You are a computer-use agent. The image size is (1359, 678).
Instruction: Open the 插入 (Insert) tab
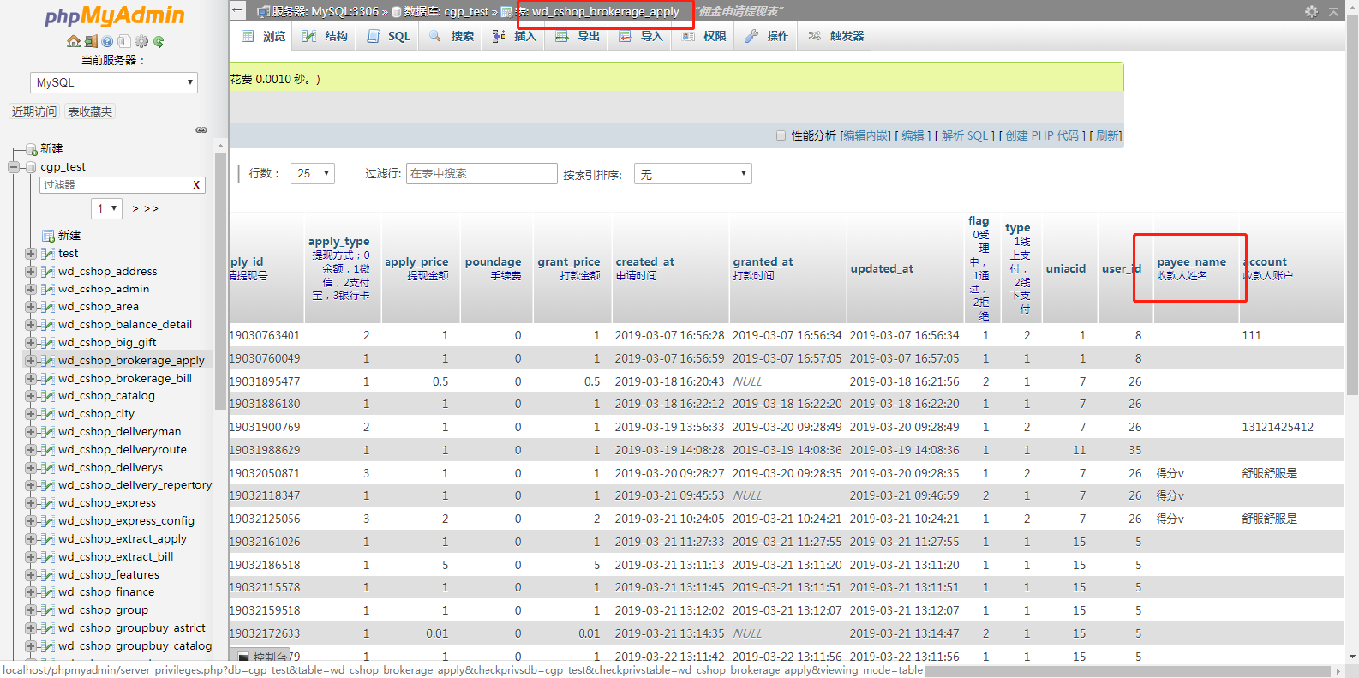point(514,36)
